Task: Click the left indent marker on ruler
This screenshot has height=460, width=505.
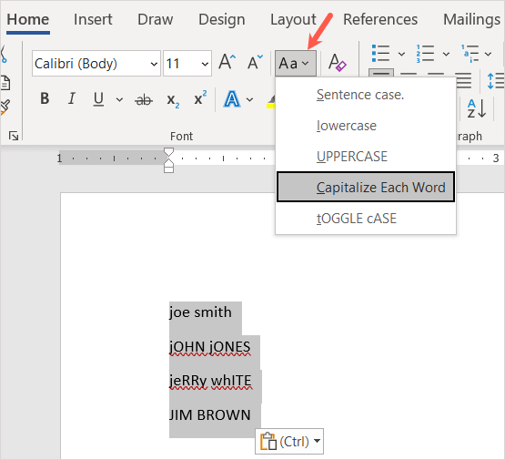Action: (168, 169)
